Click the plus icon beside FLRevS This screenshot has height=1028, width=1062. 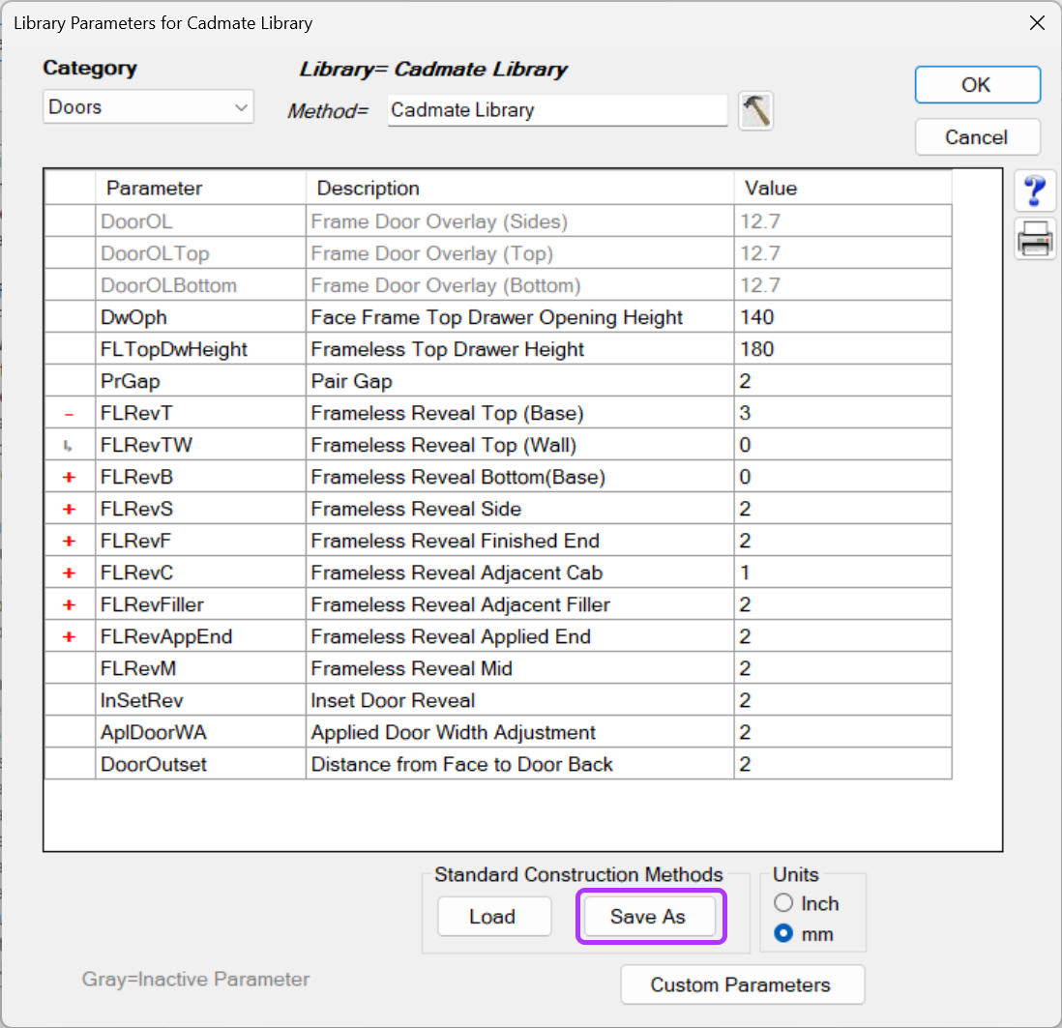coord(69,508)
